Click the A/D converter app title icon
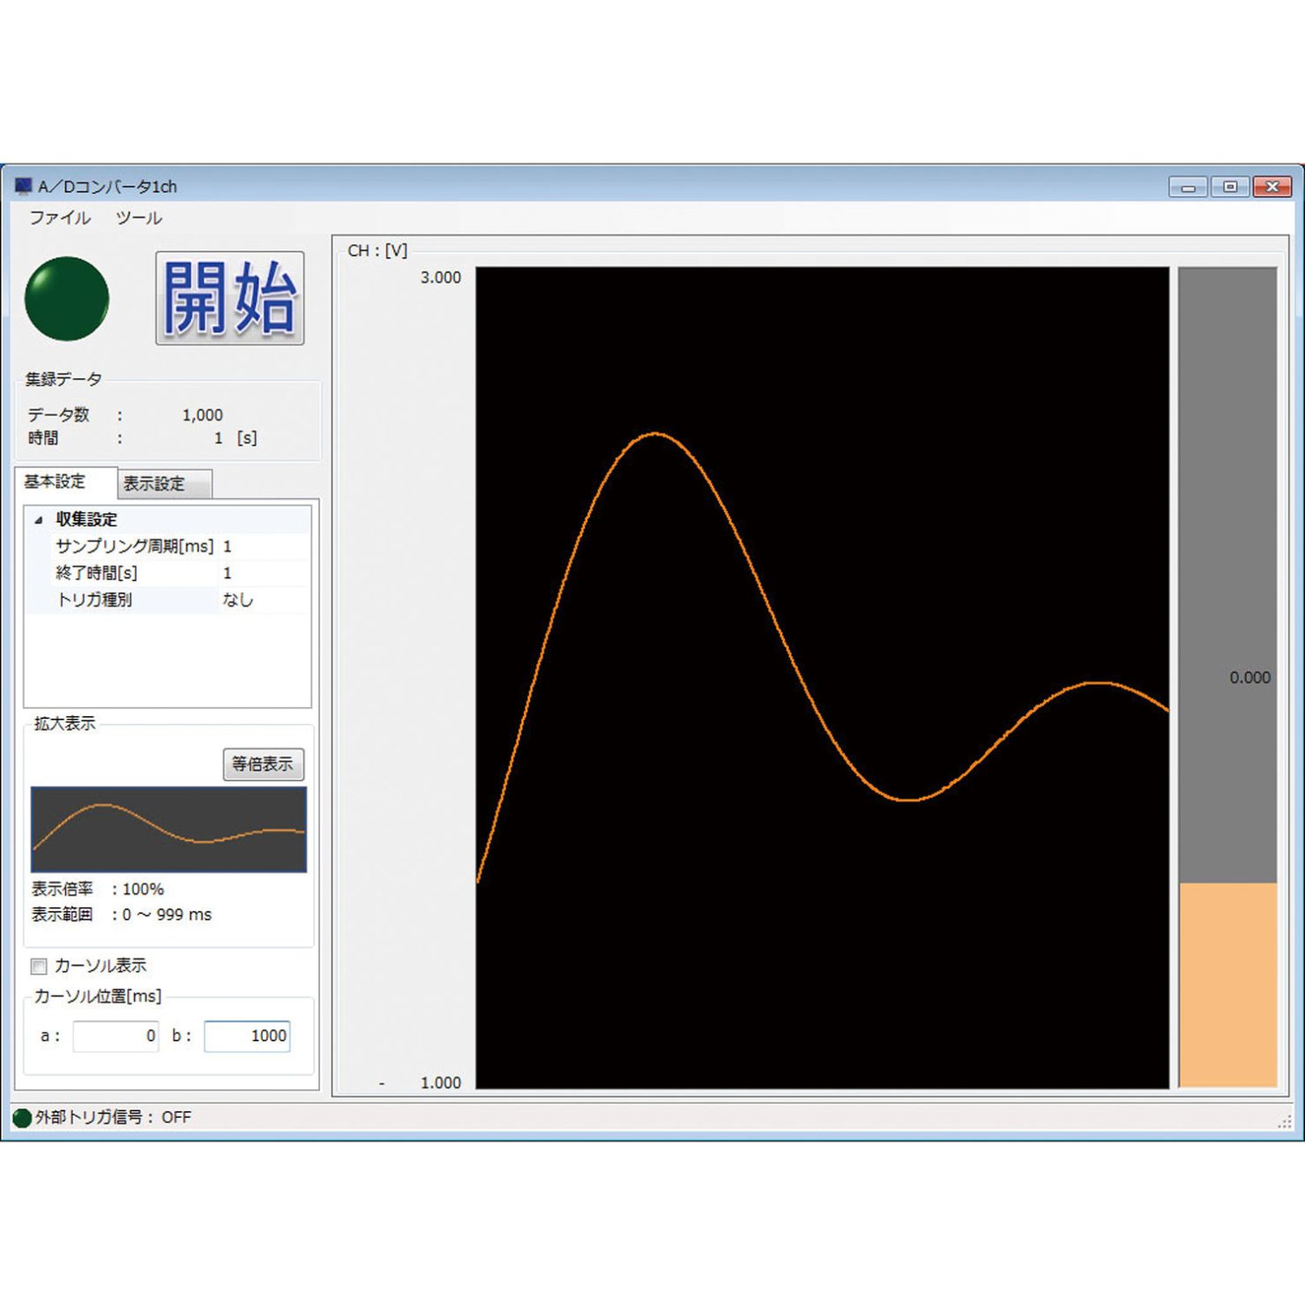 (x=23, y=186)
